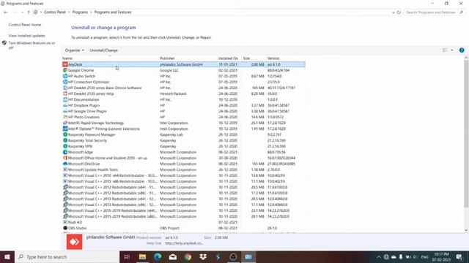Select the AnyDesk program icon
This screenshot has width=469, height=263.
click(x=65, y=64)
